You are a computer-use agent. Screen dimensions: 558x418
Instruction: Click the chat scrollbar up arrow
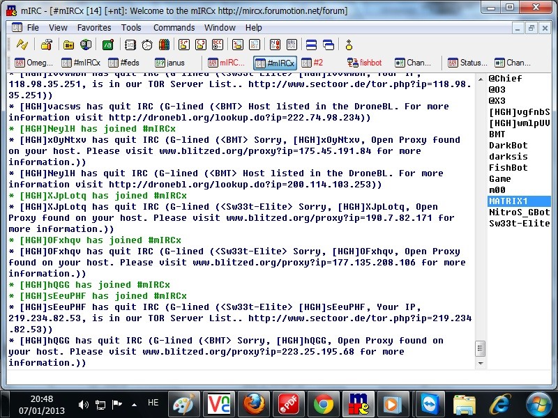[481, 79]
